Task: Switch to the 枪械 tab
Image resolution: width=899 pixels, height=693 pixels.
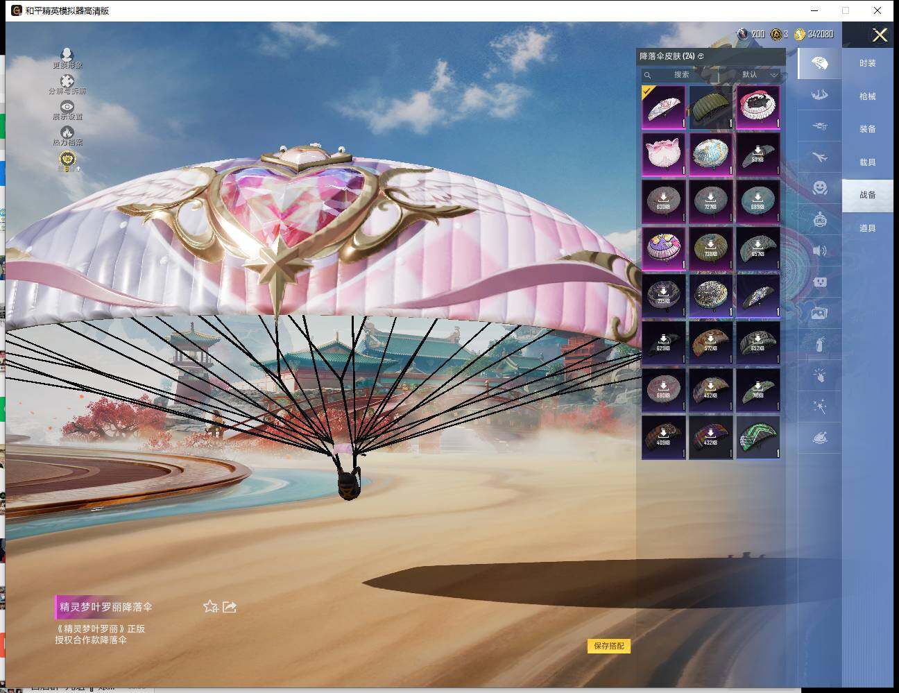Action: (x=867, y=96)
